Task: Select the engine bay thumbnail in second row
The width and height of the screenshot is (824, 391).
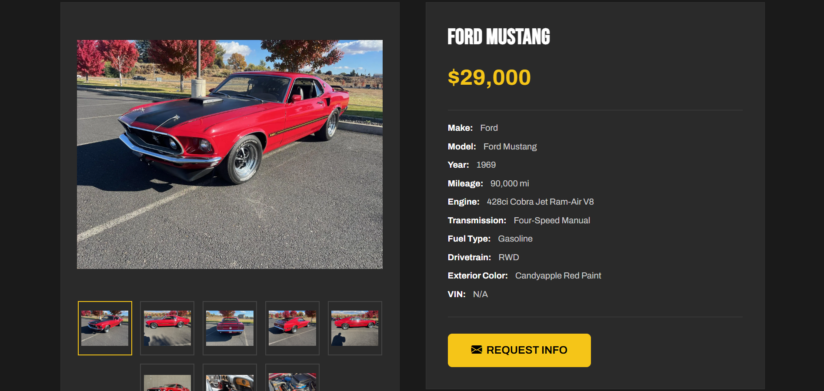Action: point(292,378)
